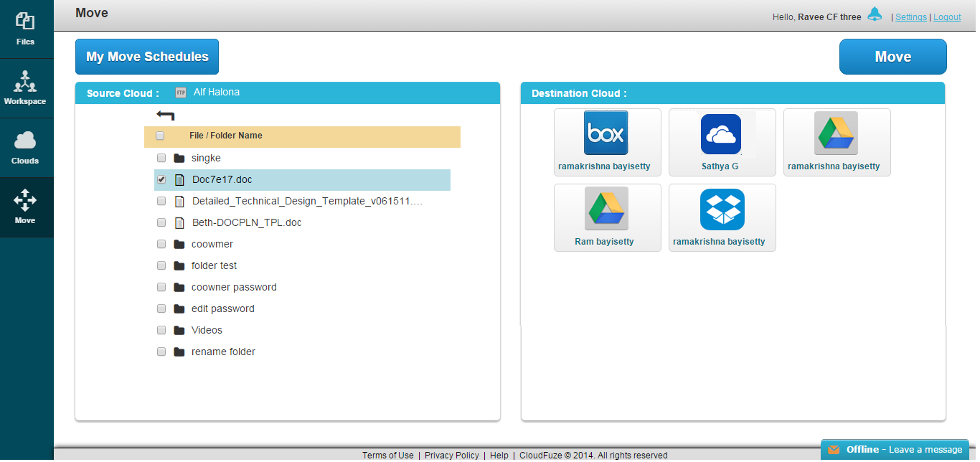Click the notification bell icon
This screenshot has height=462, width=980.
coord(875,14)
